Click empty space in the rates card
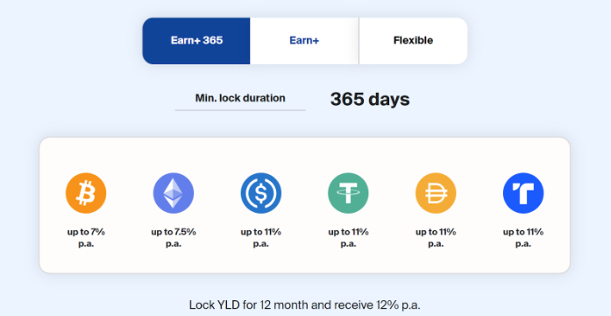 [x=304, y=156]
